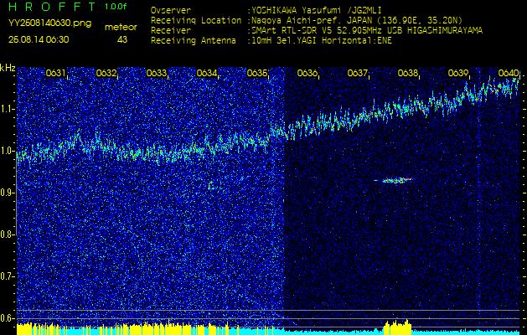Click the 0634 time marker
Image resolution: width=527 pixels, height=335 pixels.
pyautogui.click(x=206, y=73)
